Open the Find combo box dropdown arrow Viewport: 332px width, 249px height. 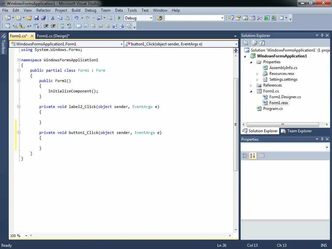click(x=222, y=18)
